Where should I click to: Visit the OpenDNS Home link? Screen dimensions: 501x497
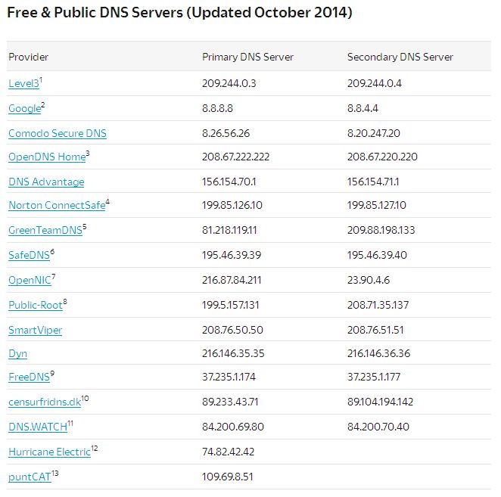coord(47,157)
